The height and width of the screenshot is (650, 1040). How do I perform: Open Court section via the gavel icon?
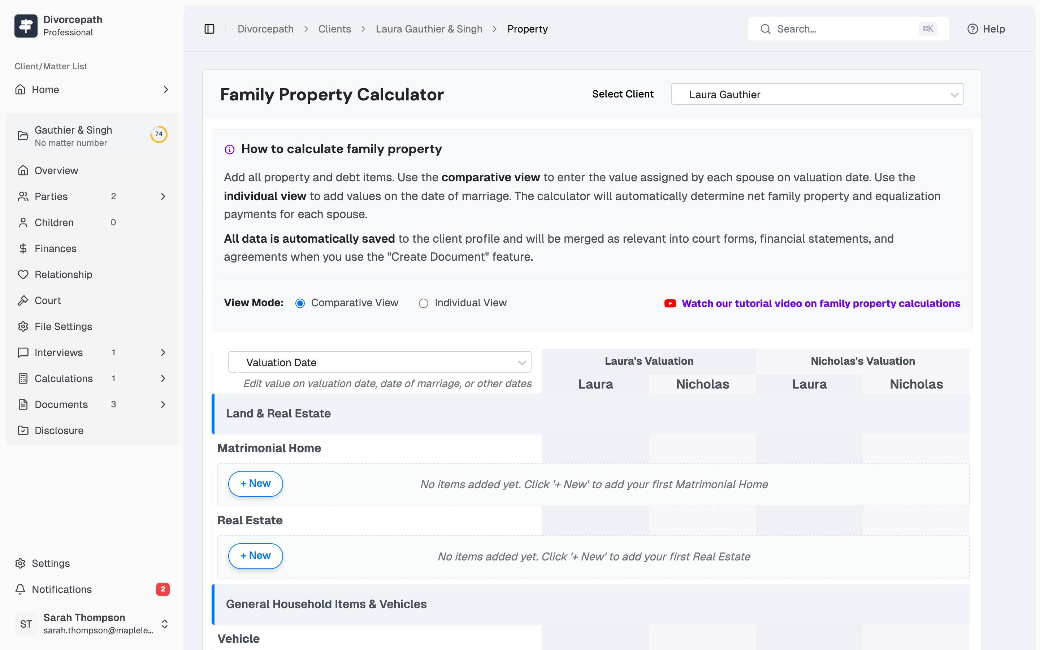[x=23, y=300]
